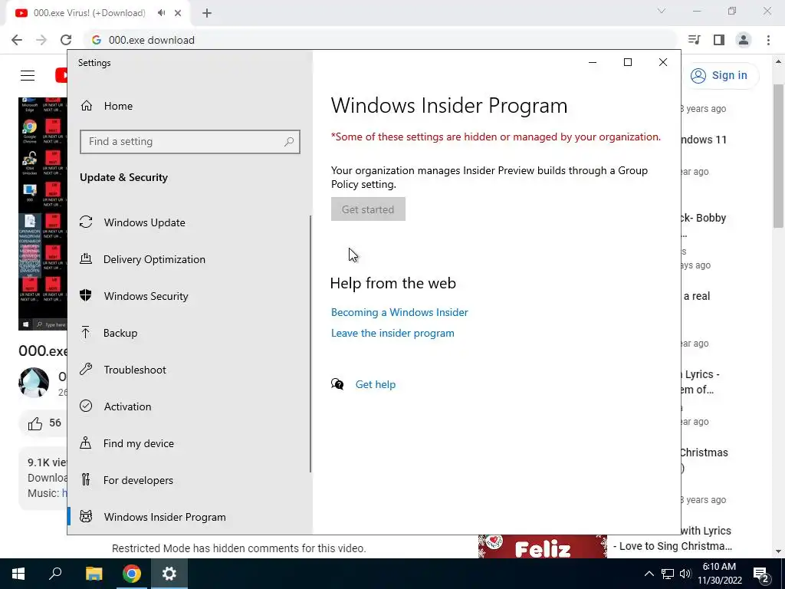Like the YouTube video with thumbs up
Viewport: 785px width, 589px height.
tap(35, 423)
